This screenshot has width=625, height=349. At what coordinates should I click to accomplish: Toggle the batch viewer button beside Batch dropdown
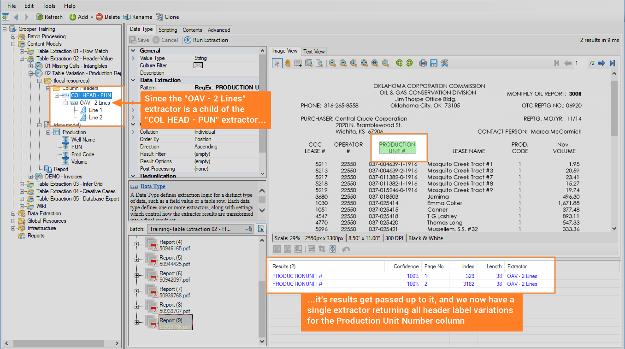261,229
